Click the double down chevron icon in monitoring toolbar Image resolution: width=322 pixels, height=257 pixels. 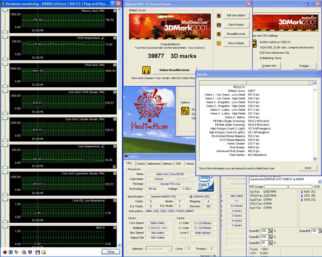pos(30,252)
